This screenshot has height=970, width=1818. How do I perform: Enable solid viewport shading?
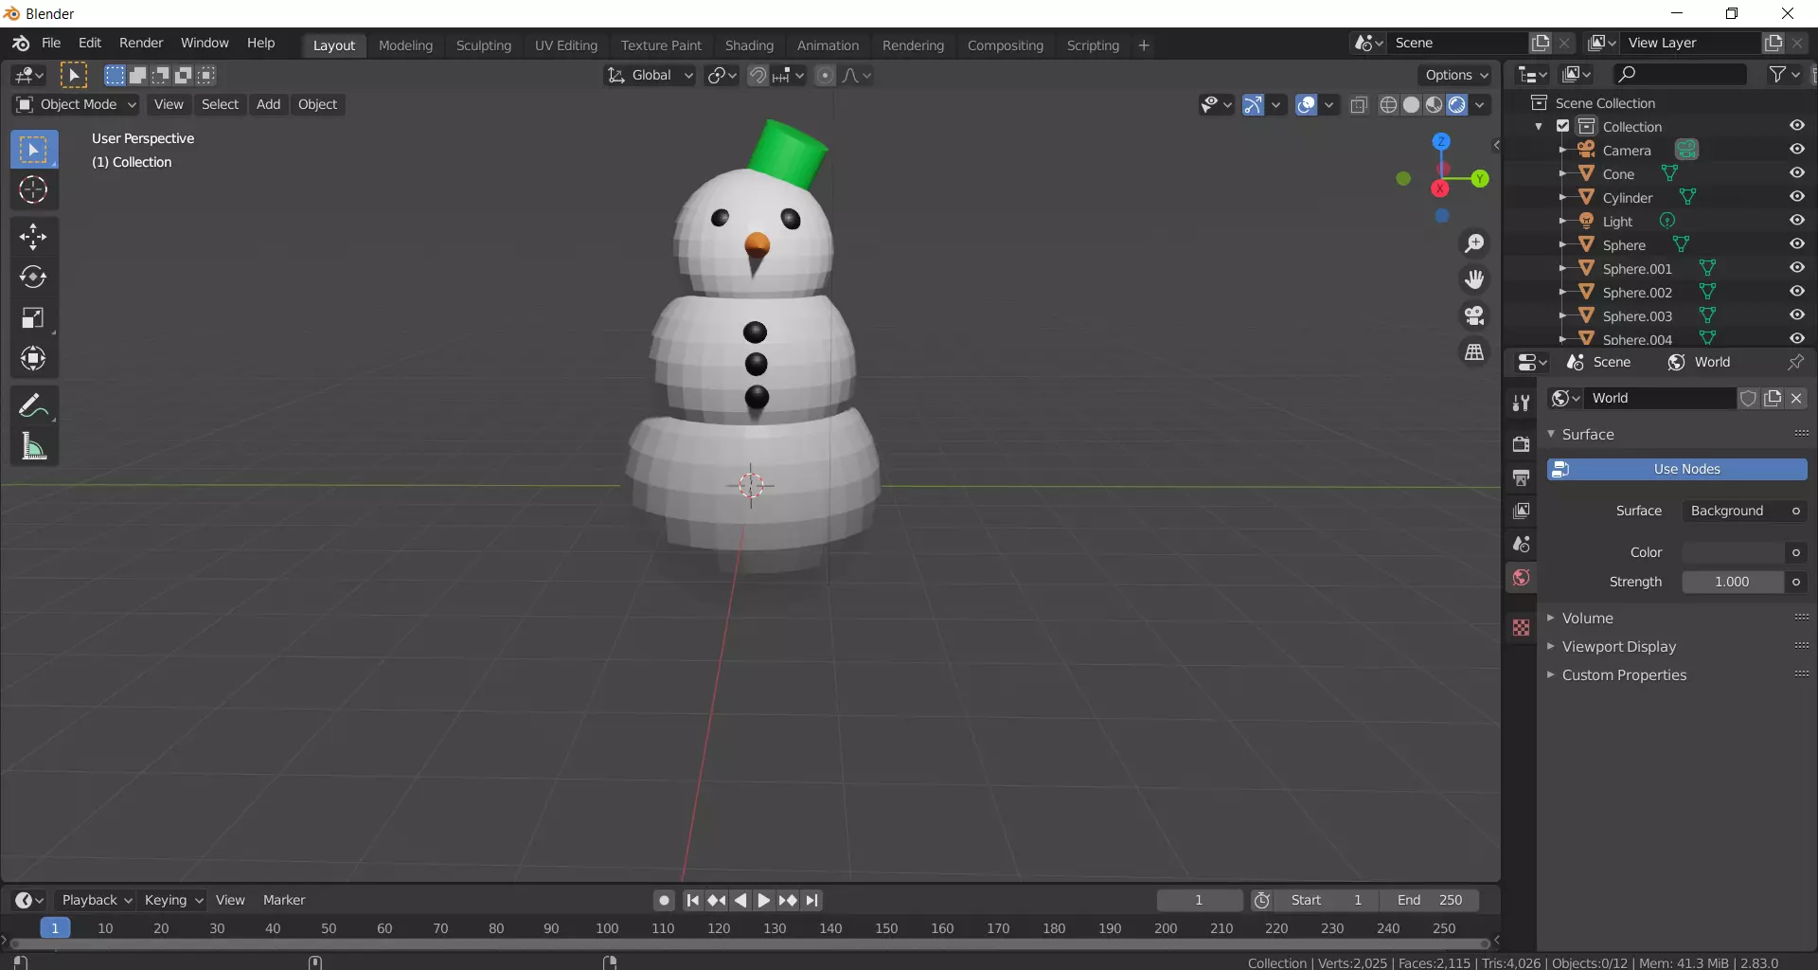tap(1411, 105)
